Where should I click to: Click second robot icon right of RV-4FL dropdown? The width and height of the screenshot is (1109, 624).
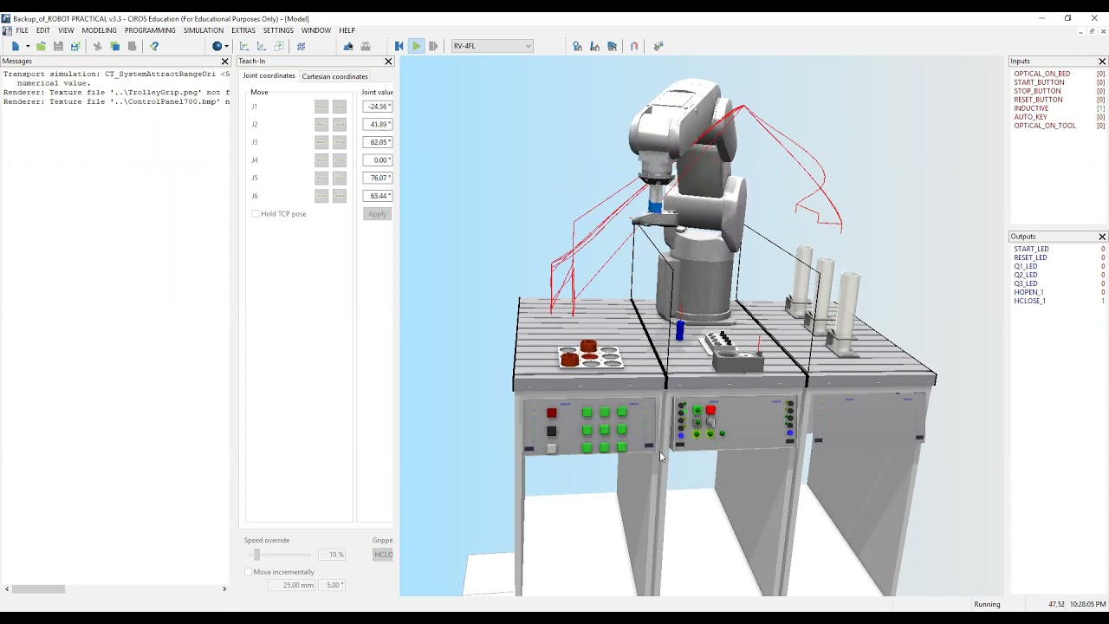tap(594, 46)
